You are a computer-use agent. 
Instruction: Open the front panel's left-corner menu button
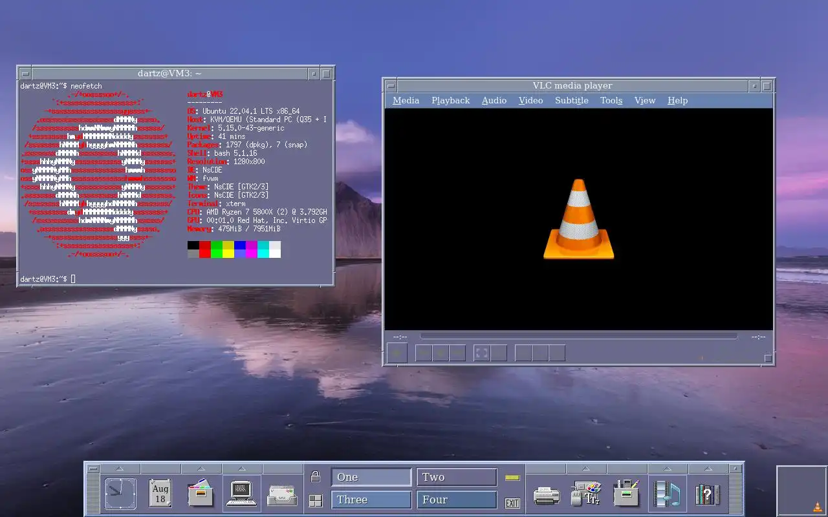[93, 469]
